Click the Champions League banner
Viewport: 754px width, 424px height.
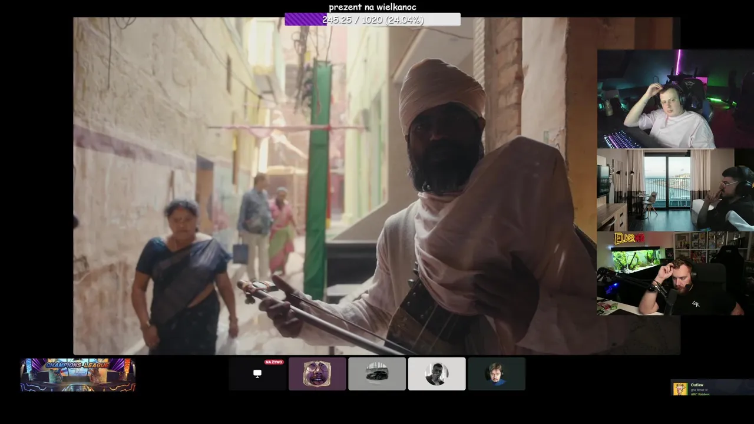pos(78,375)
